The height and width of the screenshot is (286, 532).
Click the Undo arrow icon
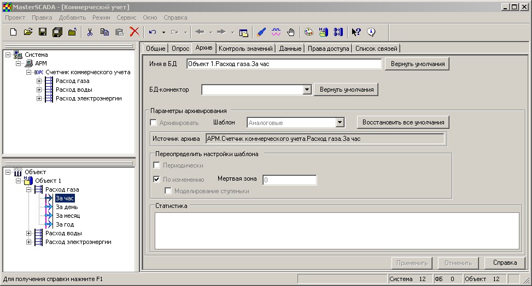point(153,32)
